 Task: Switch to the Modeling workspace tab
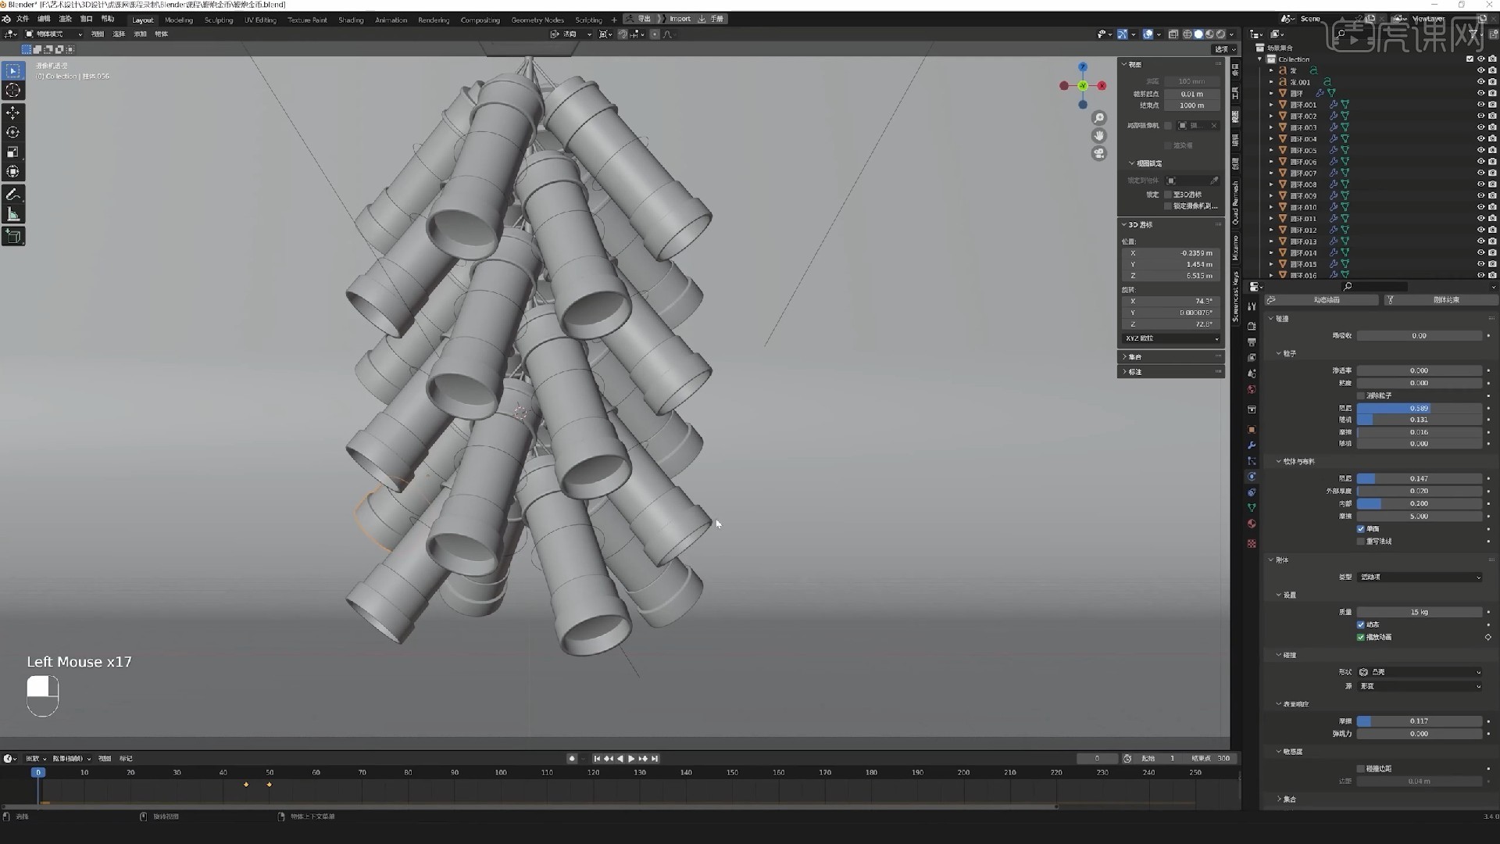click(x=179, y=20)
